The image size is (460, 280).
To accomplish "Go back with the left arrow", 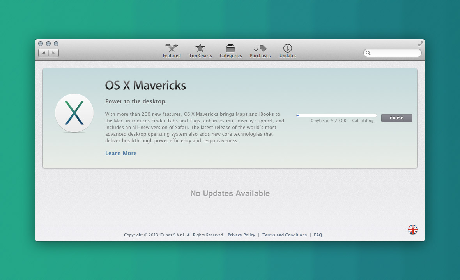I will point(43,53).
